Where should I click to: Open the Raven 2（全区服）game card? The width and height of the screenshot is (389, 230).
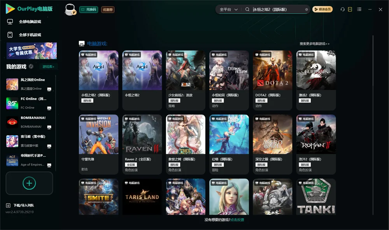pyautogui.click(x=142, y=144)
